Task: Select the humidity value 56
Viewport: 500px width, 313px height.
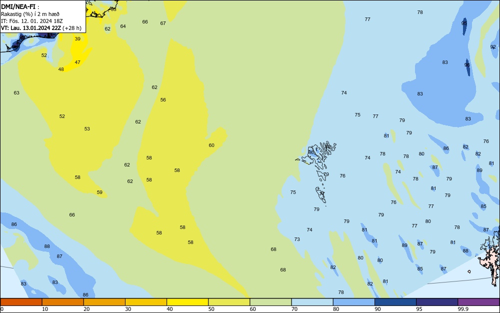Action: tap(163, 100)
